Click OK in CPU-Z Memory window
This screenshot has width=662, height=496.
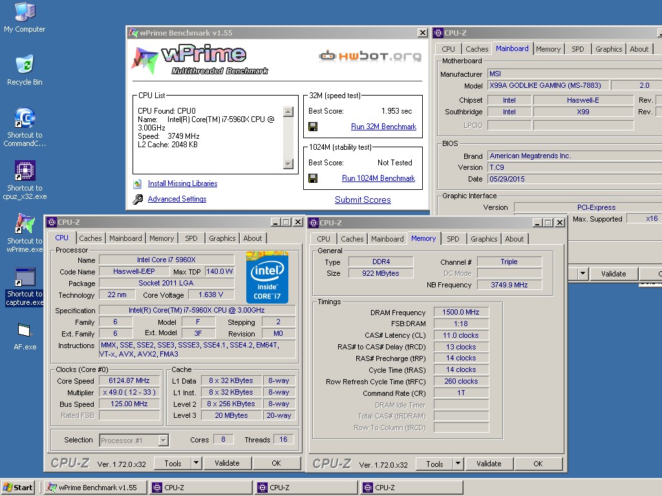click(x=538, y=464)
